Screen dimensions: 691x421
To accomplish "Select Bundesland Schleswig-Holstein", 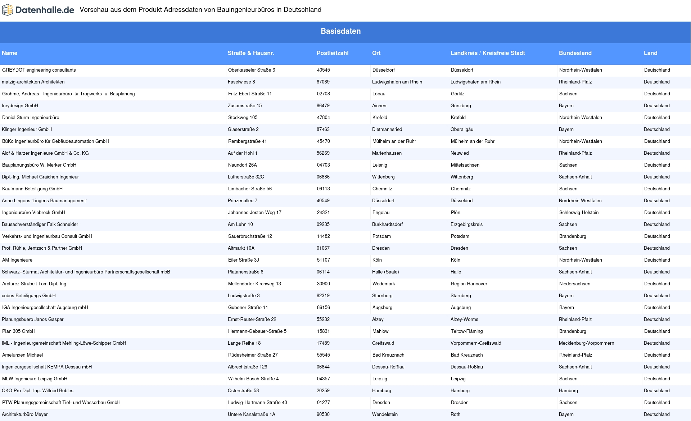I will pyautogui.click(x=579, y=213).
